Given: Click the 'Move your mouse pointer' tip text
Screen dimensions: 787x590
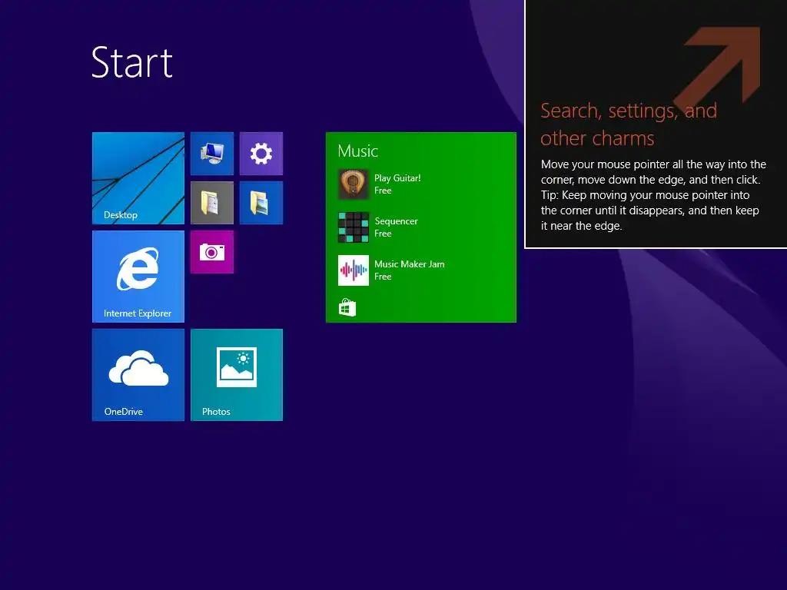Looking at the screenshot, I should tap(653, 195).
